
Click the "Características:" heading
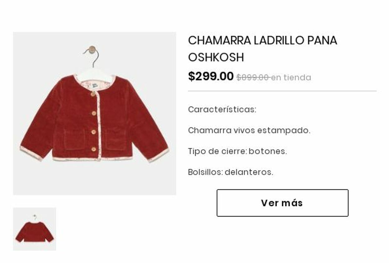click(x=222, y=110)
